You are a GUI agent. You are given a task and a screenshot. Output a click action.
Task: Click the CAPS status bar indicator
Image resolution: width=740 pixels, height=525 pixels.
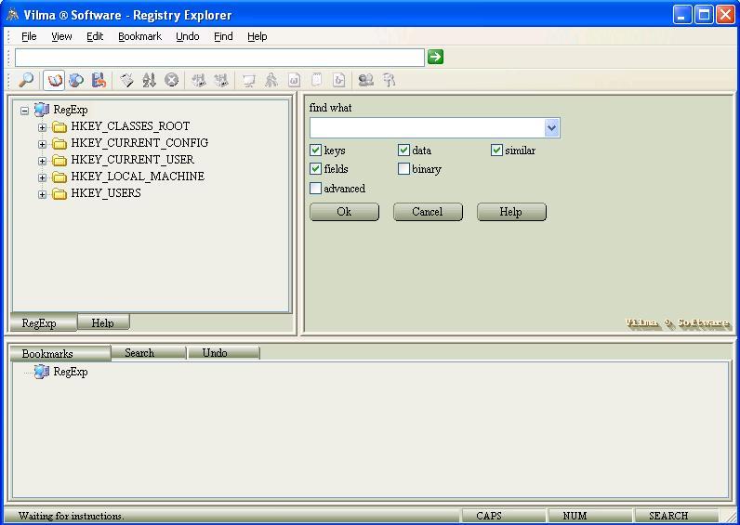click(504, 516)
